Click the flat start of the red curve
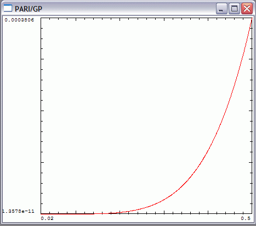Image resolution: width=256 pixels, height=226 pixels. coord(67,213)
